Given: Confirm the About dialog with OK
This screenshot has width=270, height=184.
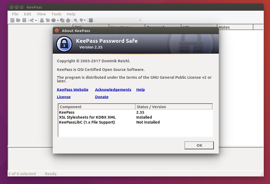Looking at the screenshot, I should pos(199,145).
